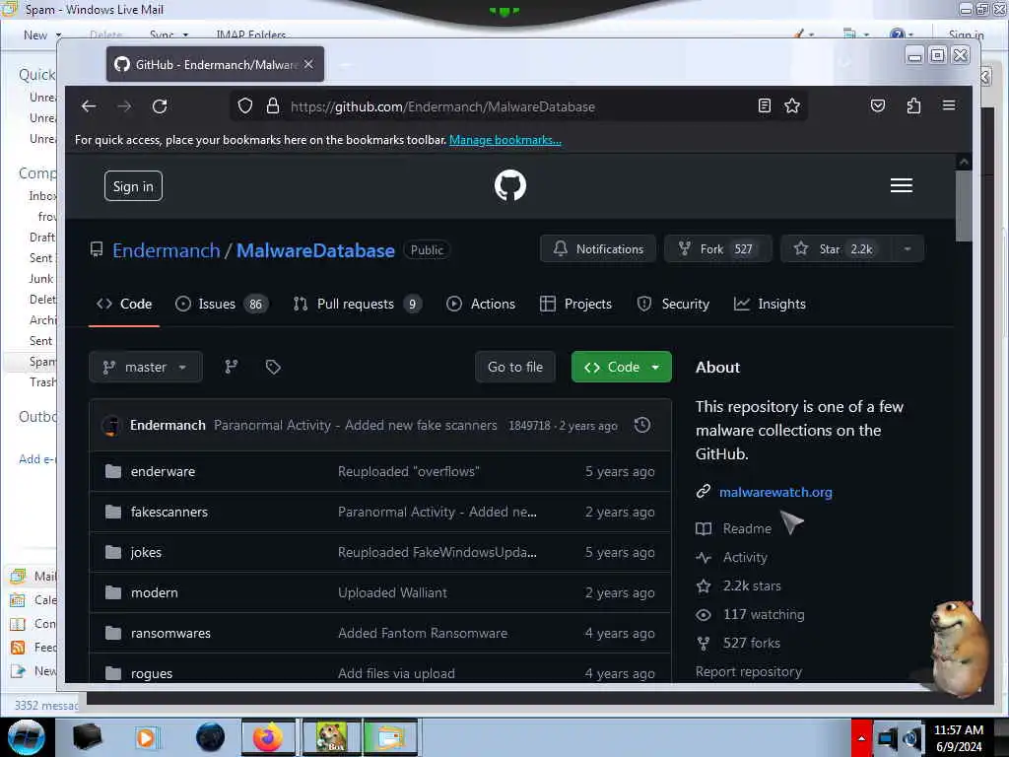Viewport: 1009px width, 757px height.
Task: Expand the New dropdown in Live Mail
Action: [58, 34]
